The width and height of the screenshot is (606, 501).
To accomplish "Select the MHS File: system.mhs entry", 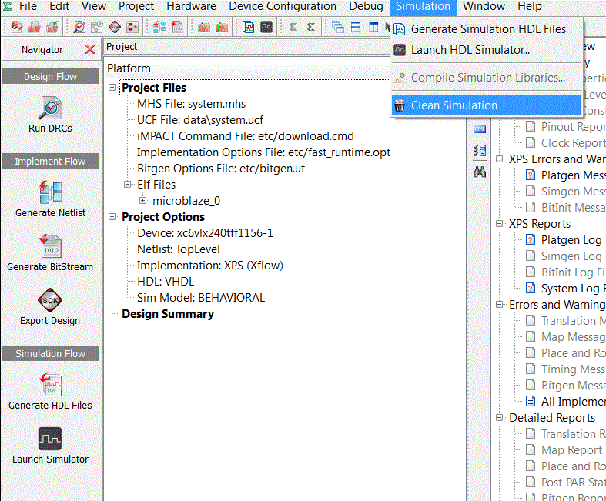I will point(191,104).
